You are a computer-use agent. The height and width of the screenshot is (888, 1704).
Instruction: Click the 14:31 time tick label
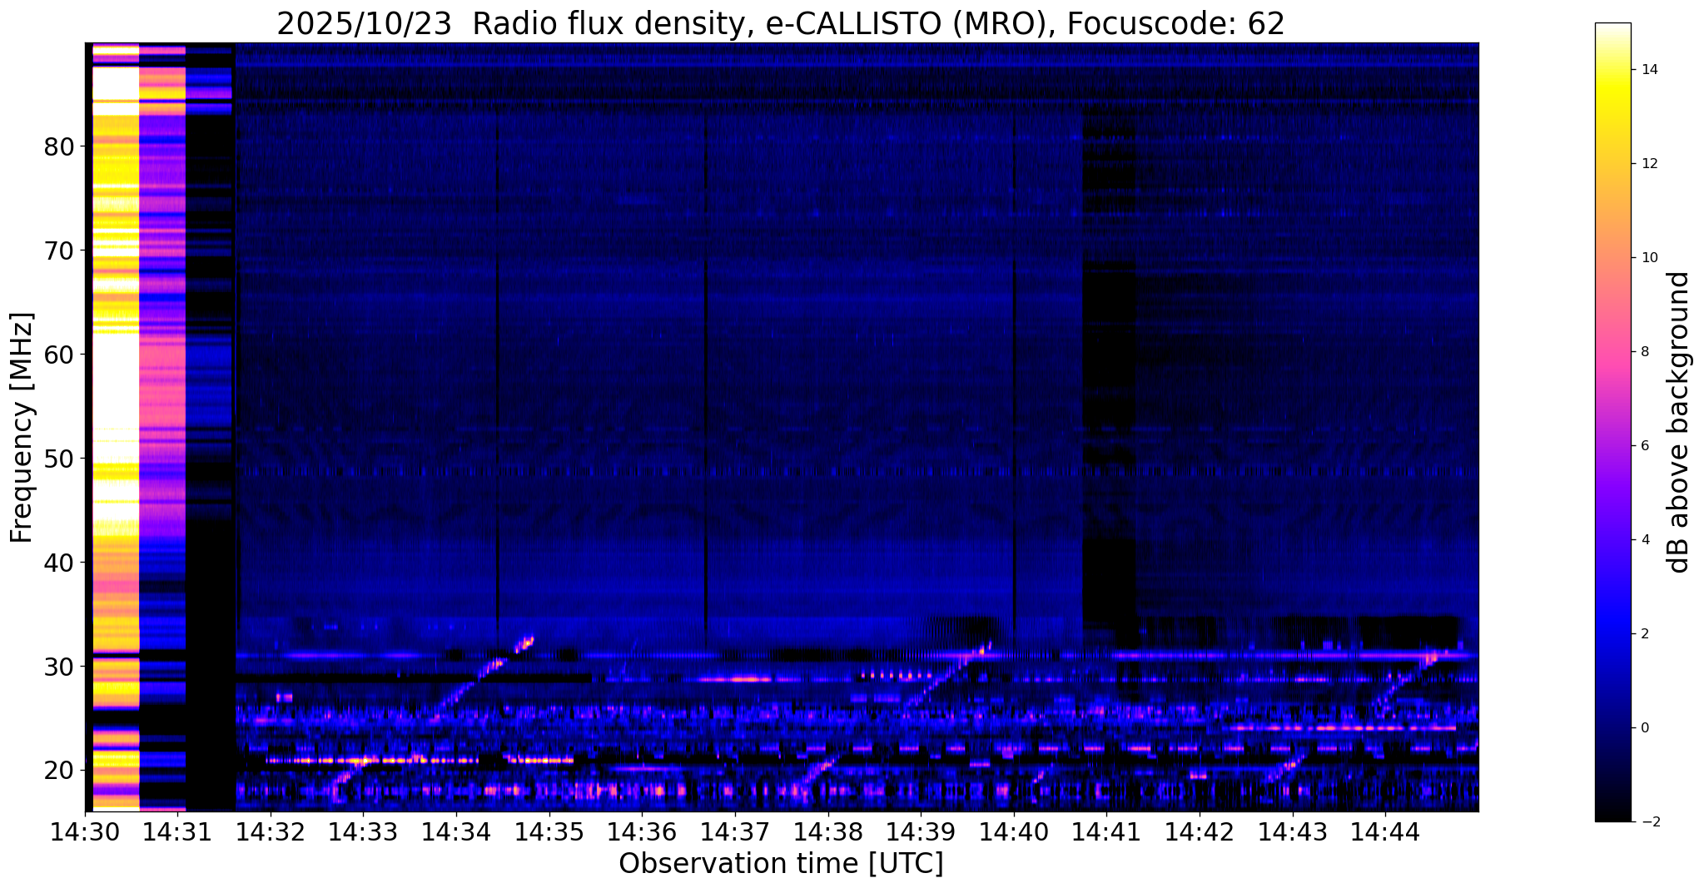[177, 831]
